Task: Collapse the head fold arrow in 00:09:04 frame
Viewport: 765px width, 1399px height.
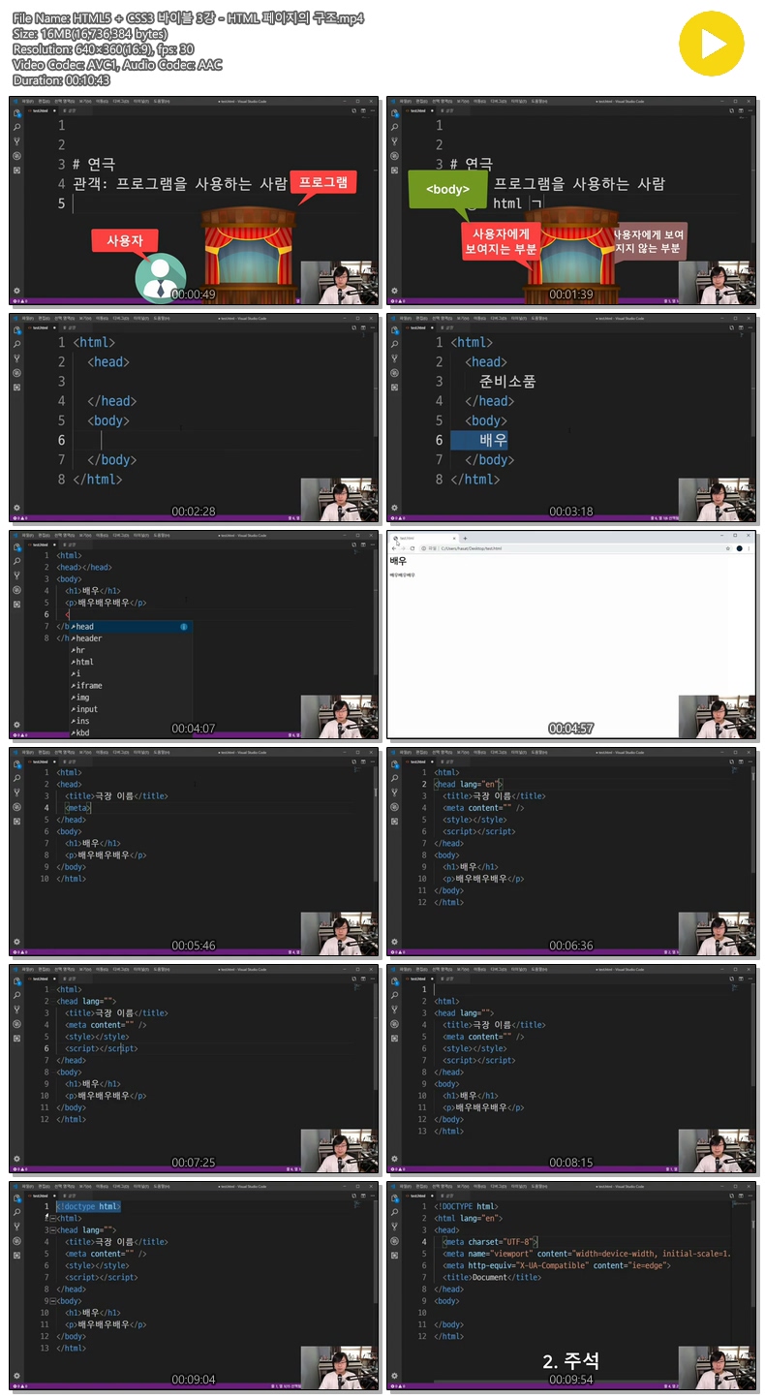Action: [x=50, y=1230]
